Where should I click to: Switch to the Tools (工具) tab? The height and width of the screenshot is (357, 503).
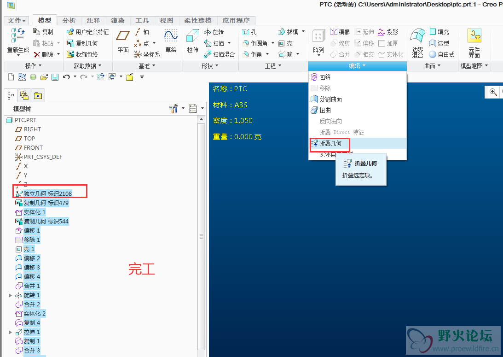tap(142, 21)
